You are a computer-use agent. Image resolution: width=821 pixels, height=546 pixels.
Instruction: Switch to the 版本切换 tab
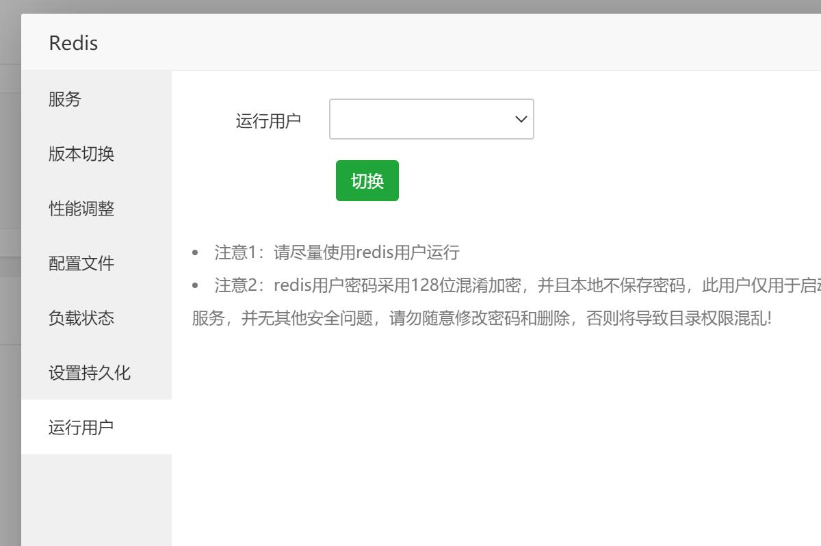coord(96,153)
